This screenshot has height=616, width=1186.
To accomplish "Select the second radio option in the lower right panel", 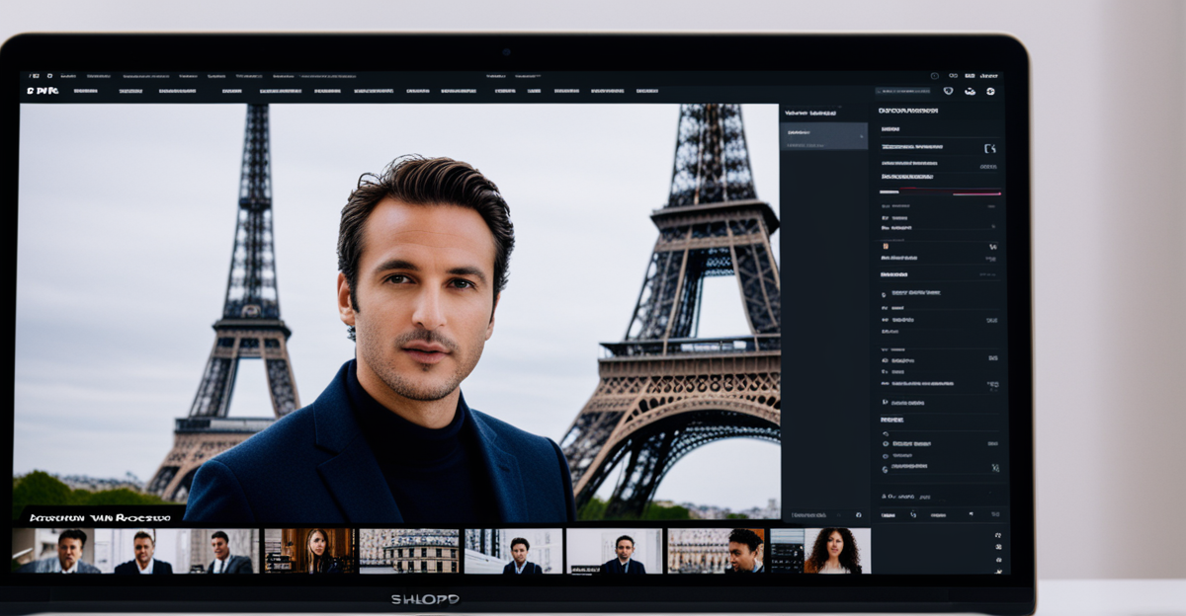I will [x=886, y=456].
